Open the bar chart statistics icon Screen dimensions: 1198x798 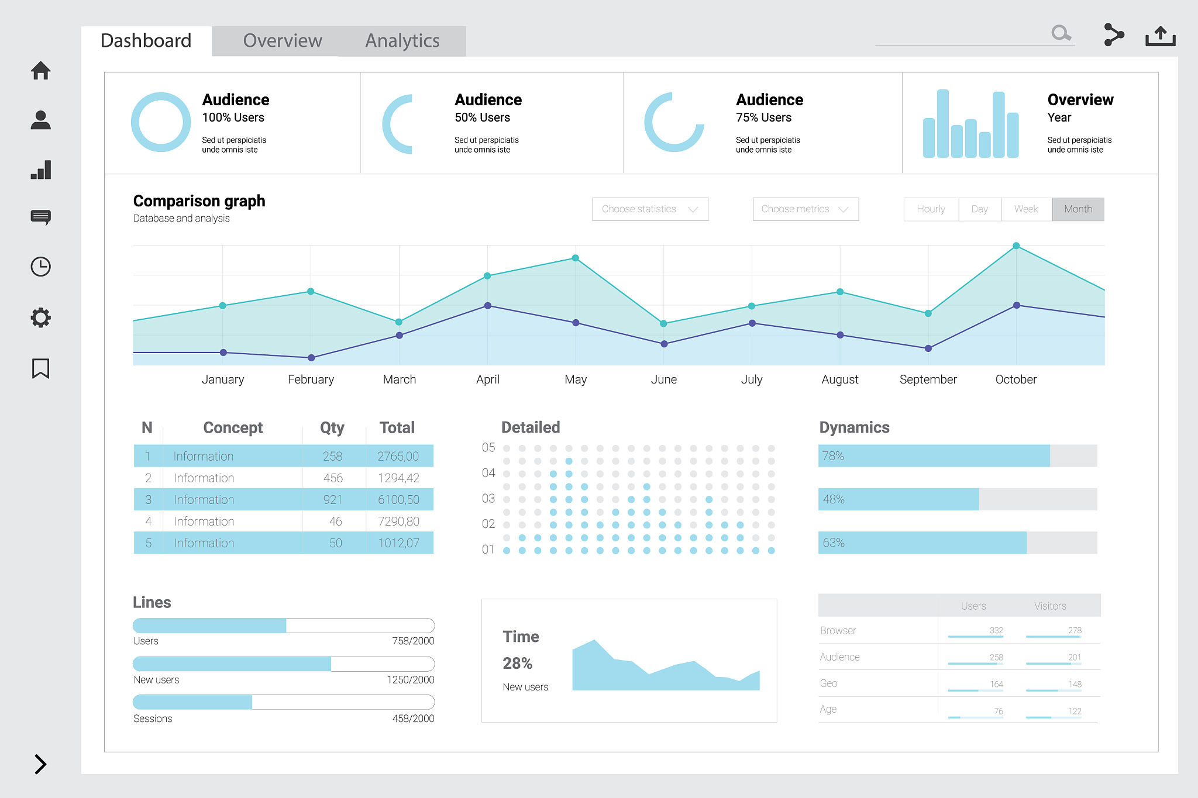41,170
